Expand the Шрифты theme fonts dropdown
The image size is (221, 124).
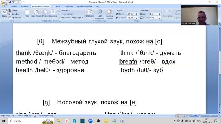pyautogui.click(x=15, y=14)
